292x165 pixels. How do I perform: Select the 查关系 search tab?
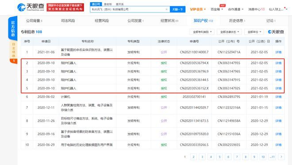(119, 4)
